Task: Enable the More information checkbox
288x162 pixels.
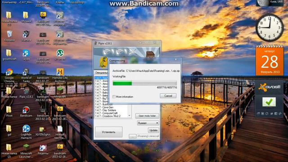Action: tap(114, 97)
